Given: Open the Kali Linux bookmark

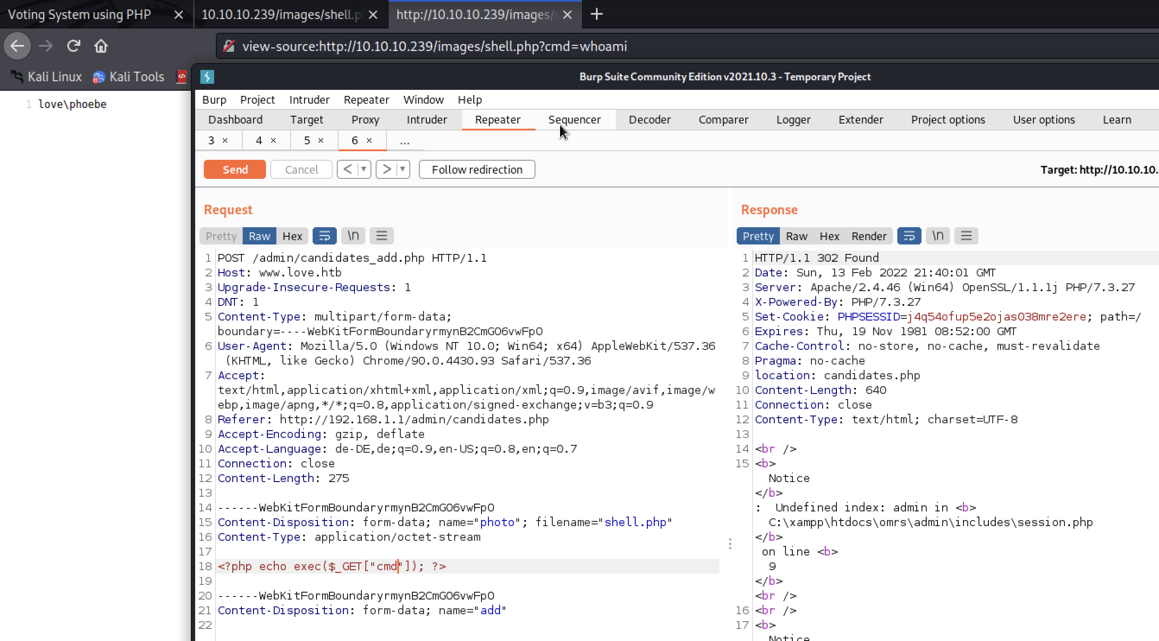Looking at the screenshot, I should [x=46, y=77].
